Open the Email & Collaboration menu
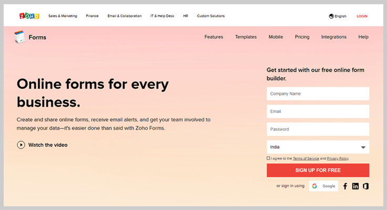 pyautogui.click(x=124, y=16)
